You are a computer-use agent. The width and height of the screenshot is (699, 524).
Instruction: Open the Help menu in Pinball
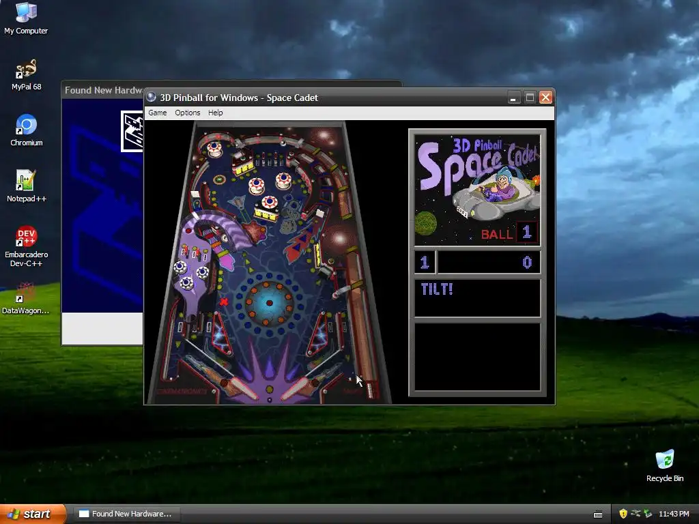pyautogui.click(x=215, y=113)
